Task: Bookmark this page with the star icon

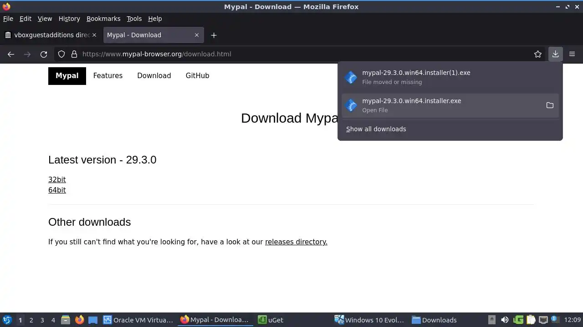Action: pyautogui.click(x=538, y=54)
